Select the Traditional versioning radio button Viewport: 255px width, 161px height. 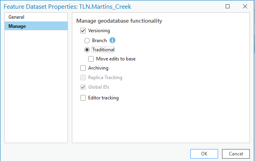[x=87, y=50]
